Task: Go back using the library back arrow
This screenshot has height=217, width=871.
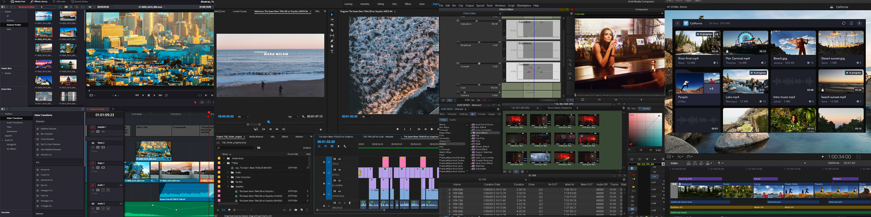Action: (x=678, y=23)
